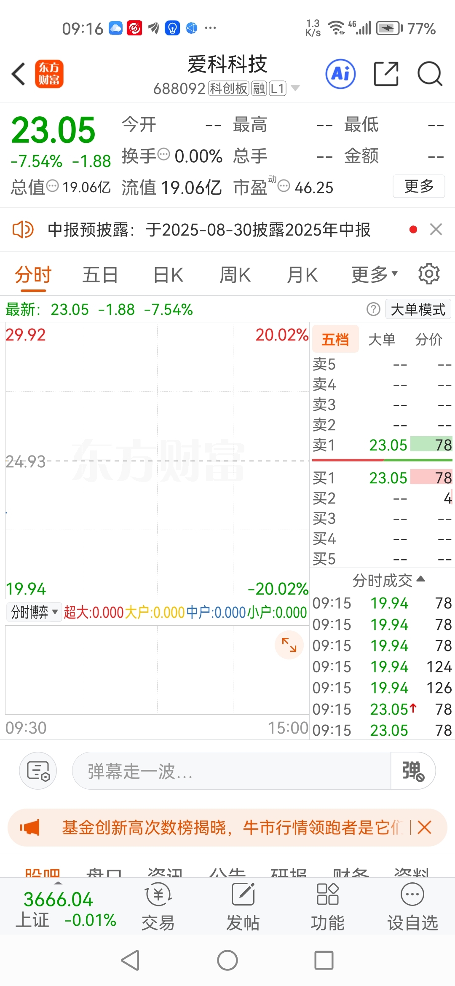Tap the 超大:0.000 indicator value
The width and height of the screenshot is (455, 986).
click(x=94, y=612)
